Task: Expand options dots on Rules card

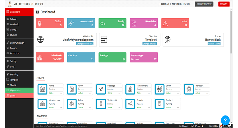Action: click(x=90, y=108)
